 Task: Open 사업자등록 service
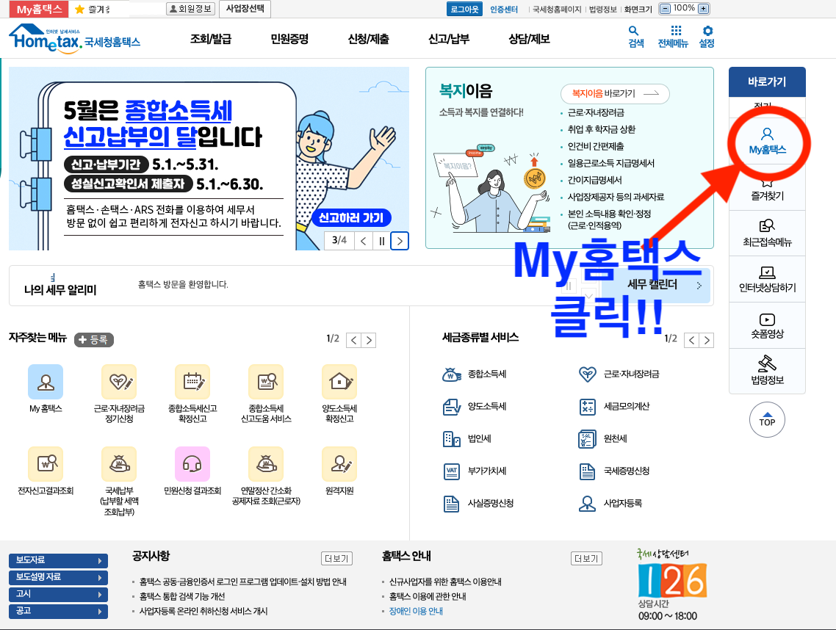(x=610, y=503)
